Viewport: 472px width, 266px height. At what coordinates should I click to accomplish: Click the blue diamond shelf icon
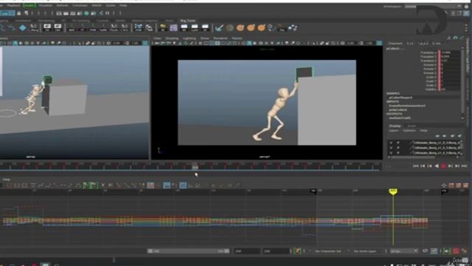23,28
